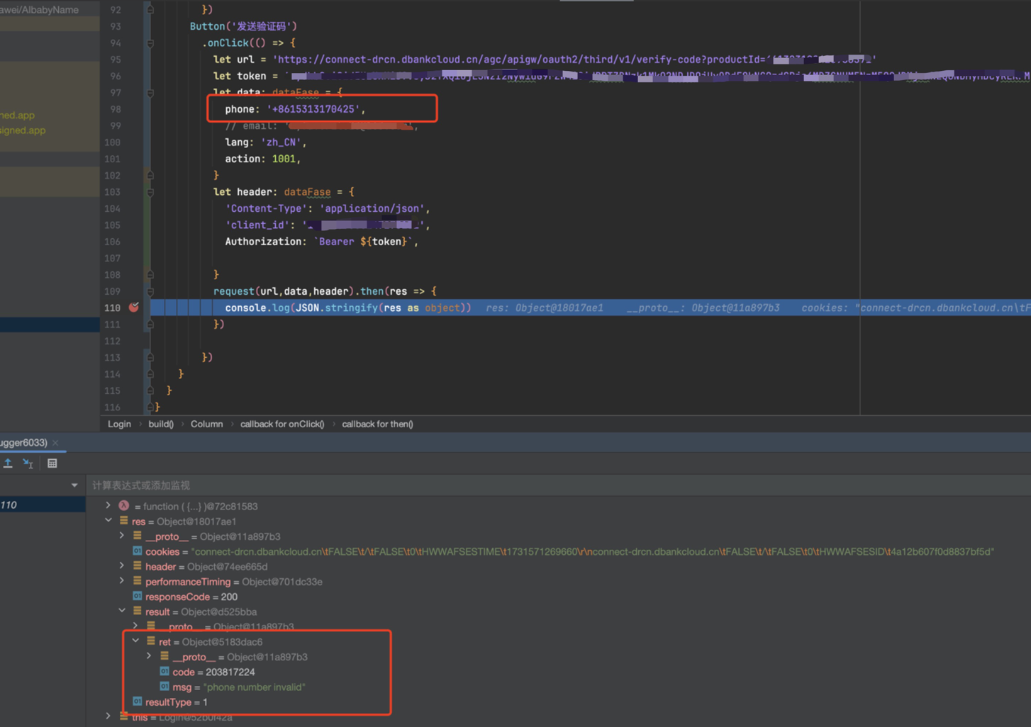Click the lambda function variable icon

[124, 506]
